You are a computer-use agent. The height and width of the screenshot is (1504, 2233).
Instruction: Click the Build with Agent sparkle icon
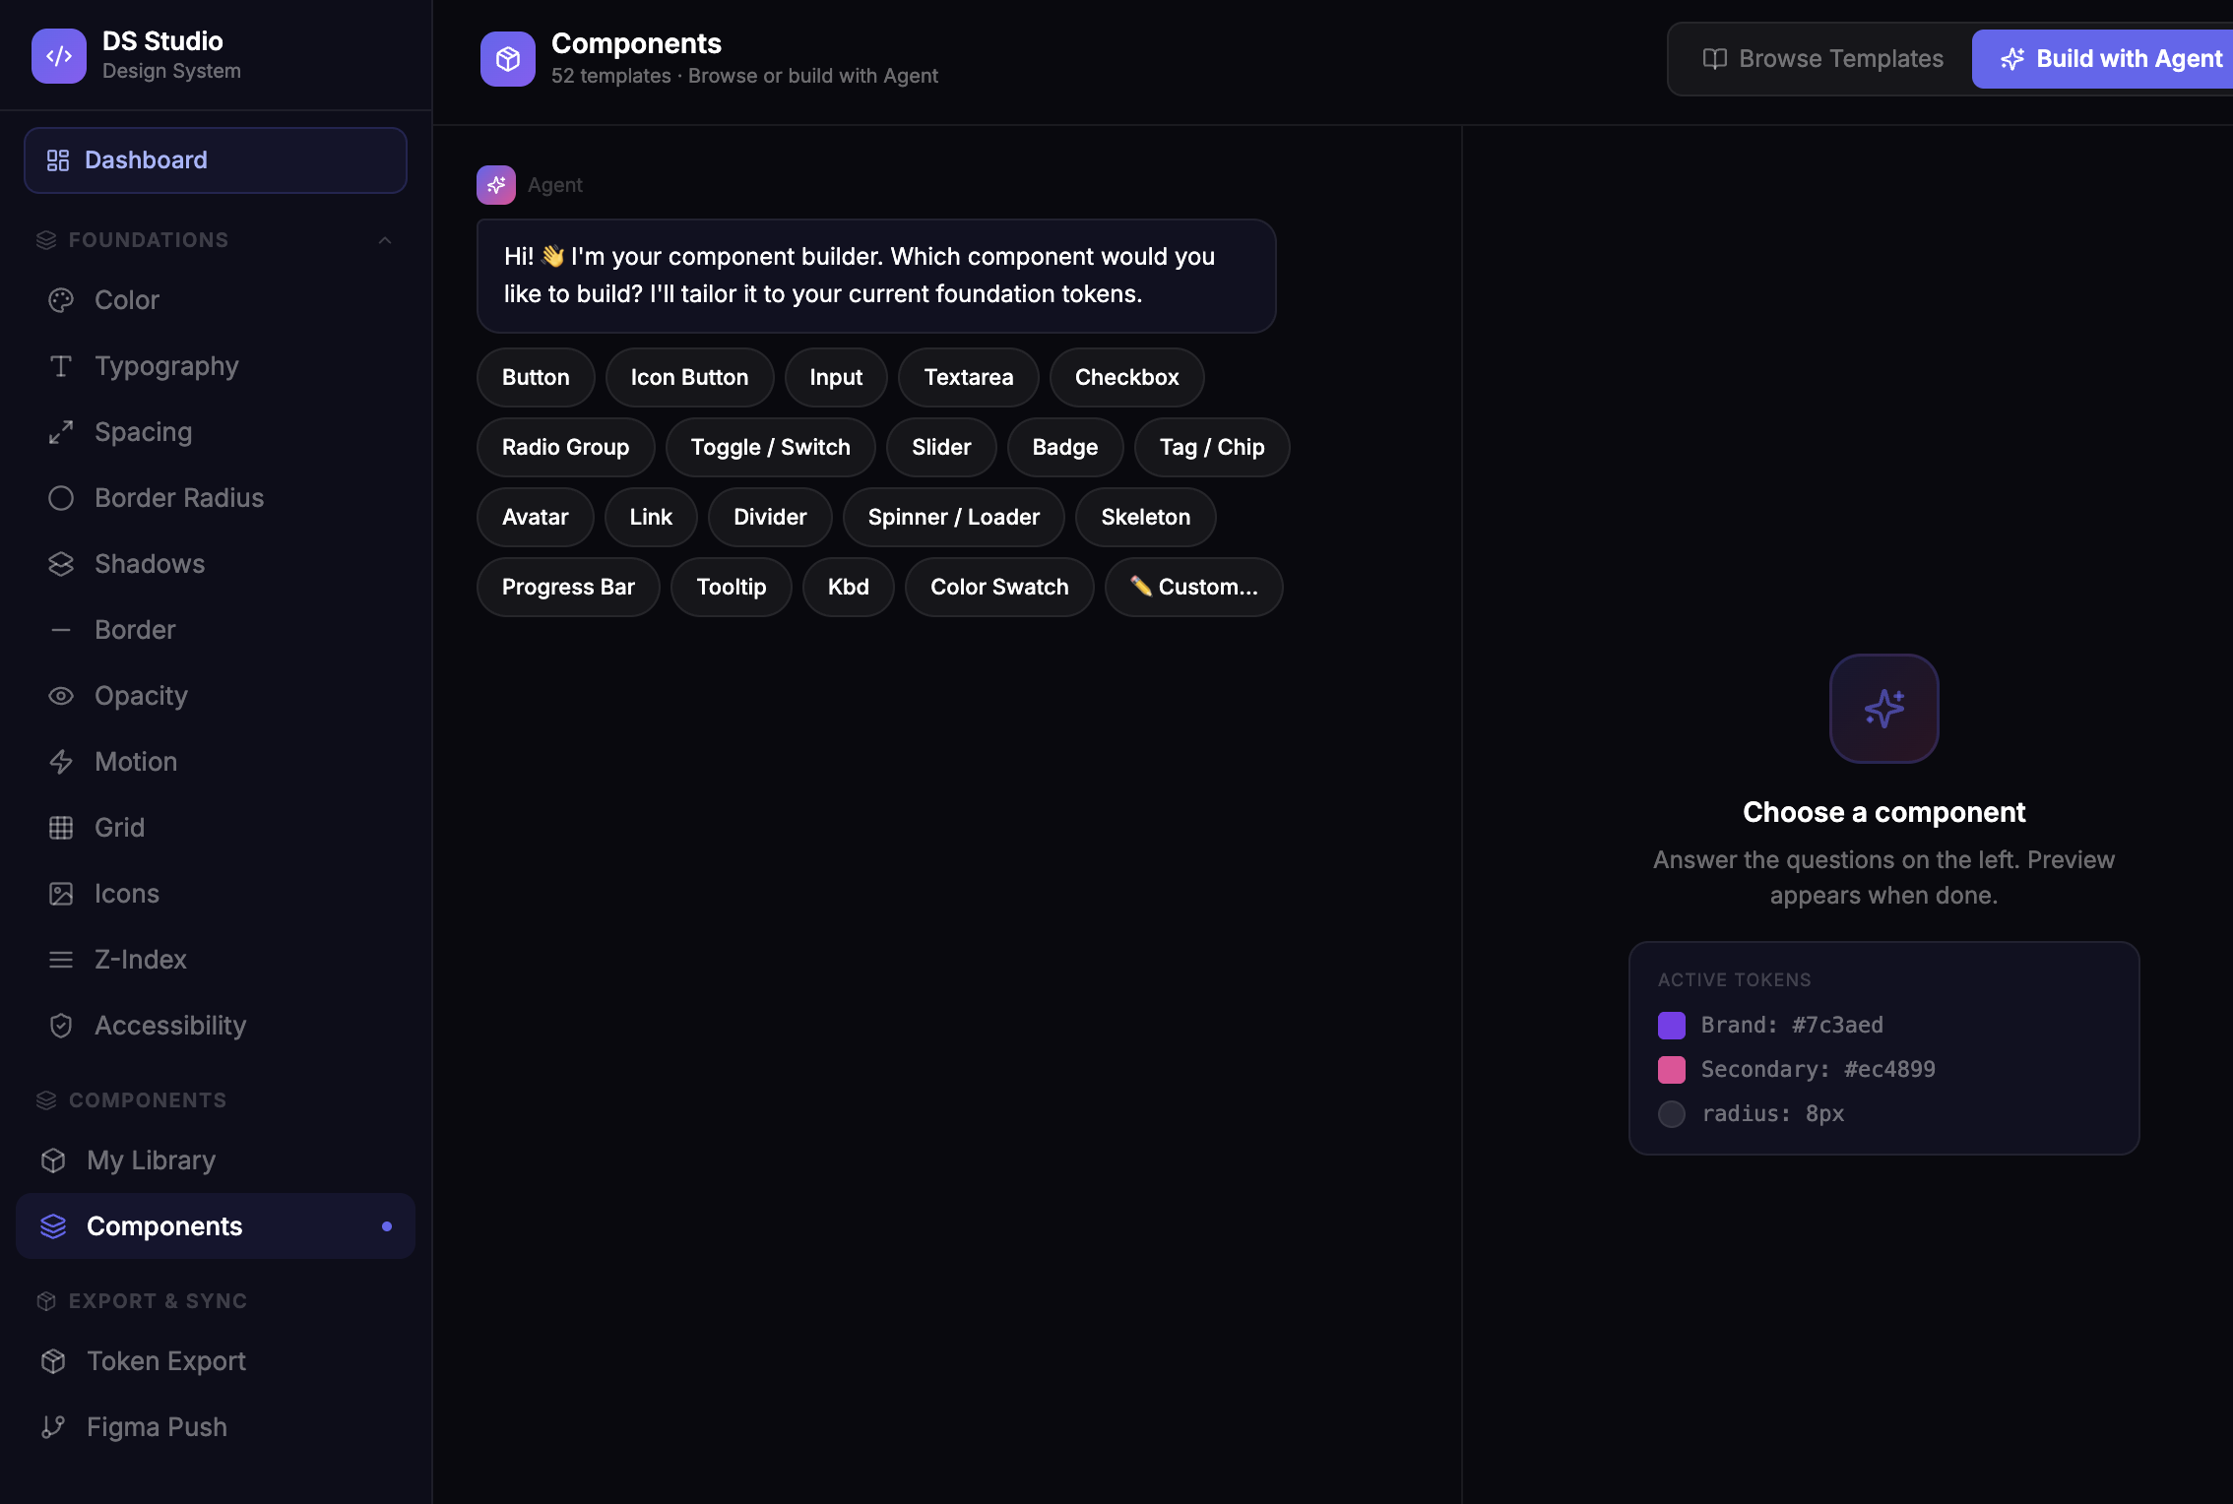point(2012,59)
